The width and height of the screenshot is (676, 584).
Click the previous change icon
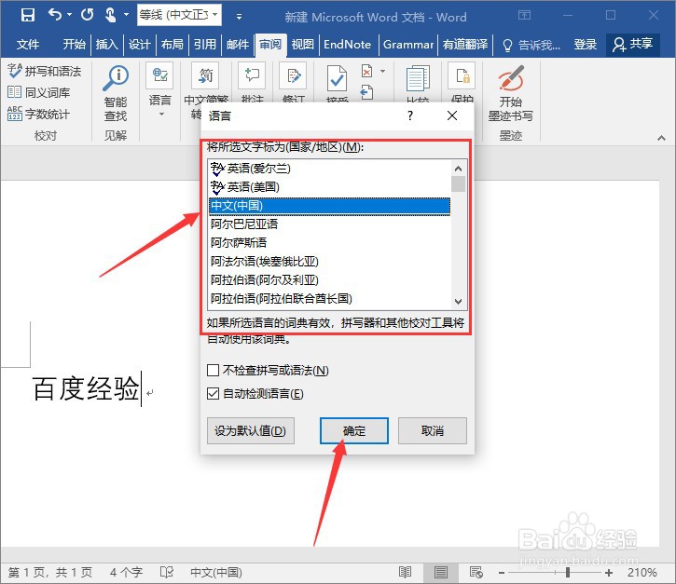[366, 92]
